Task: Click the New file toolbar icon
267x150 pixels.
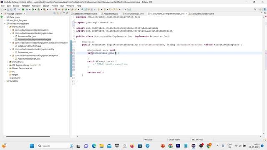Action: [x=3, y=10]
